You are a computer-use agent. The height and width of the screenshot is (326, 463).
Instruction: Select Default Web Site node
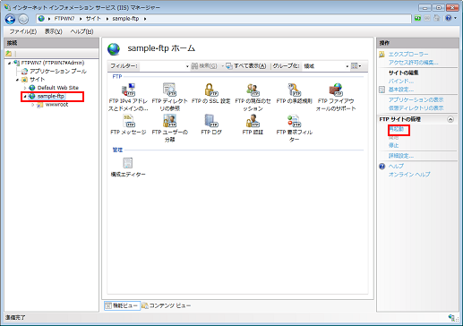click(58, 88)
